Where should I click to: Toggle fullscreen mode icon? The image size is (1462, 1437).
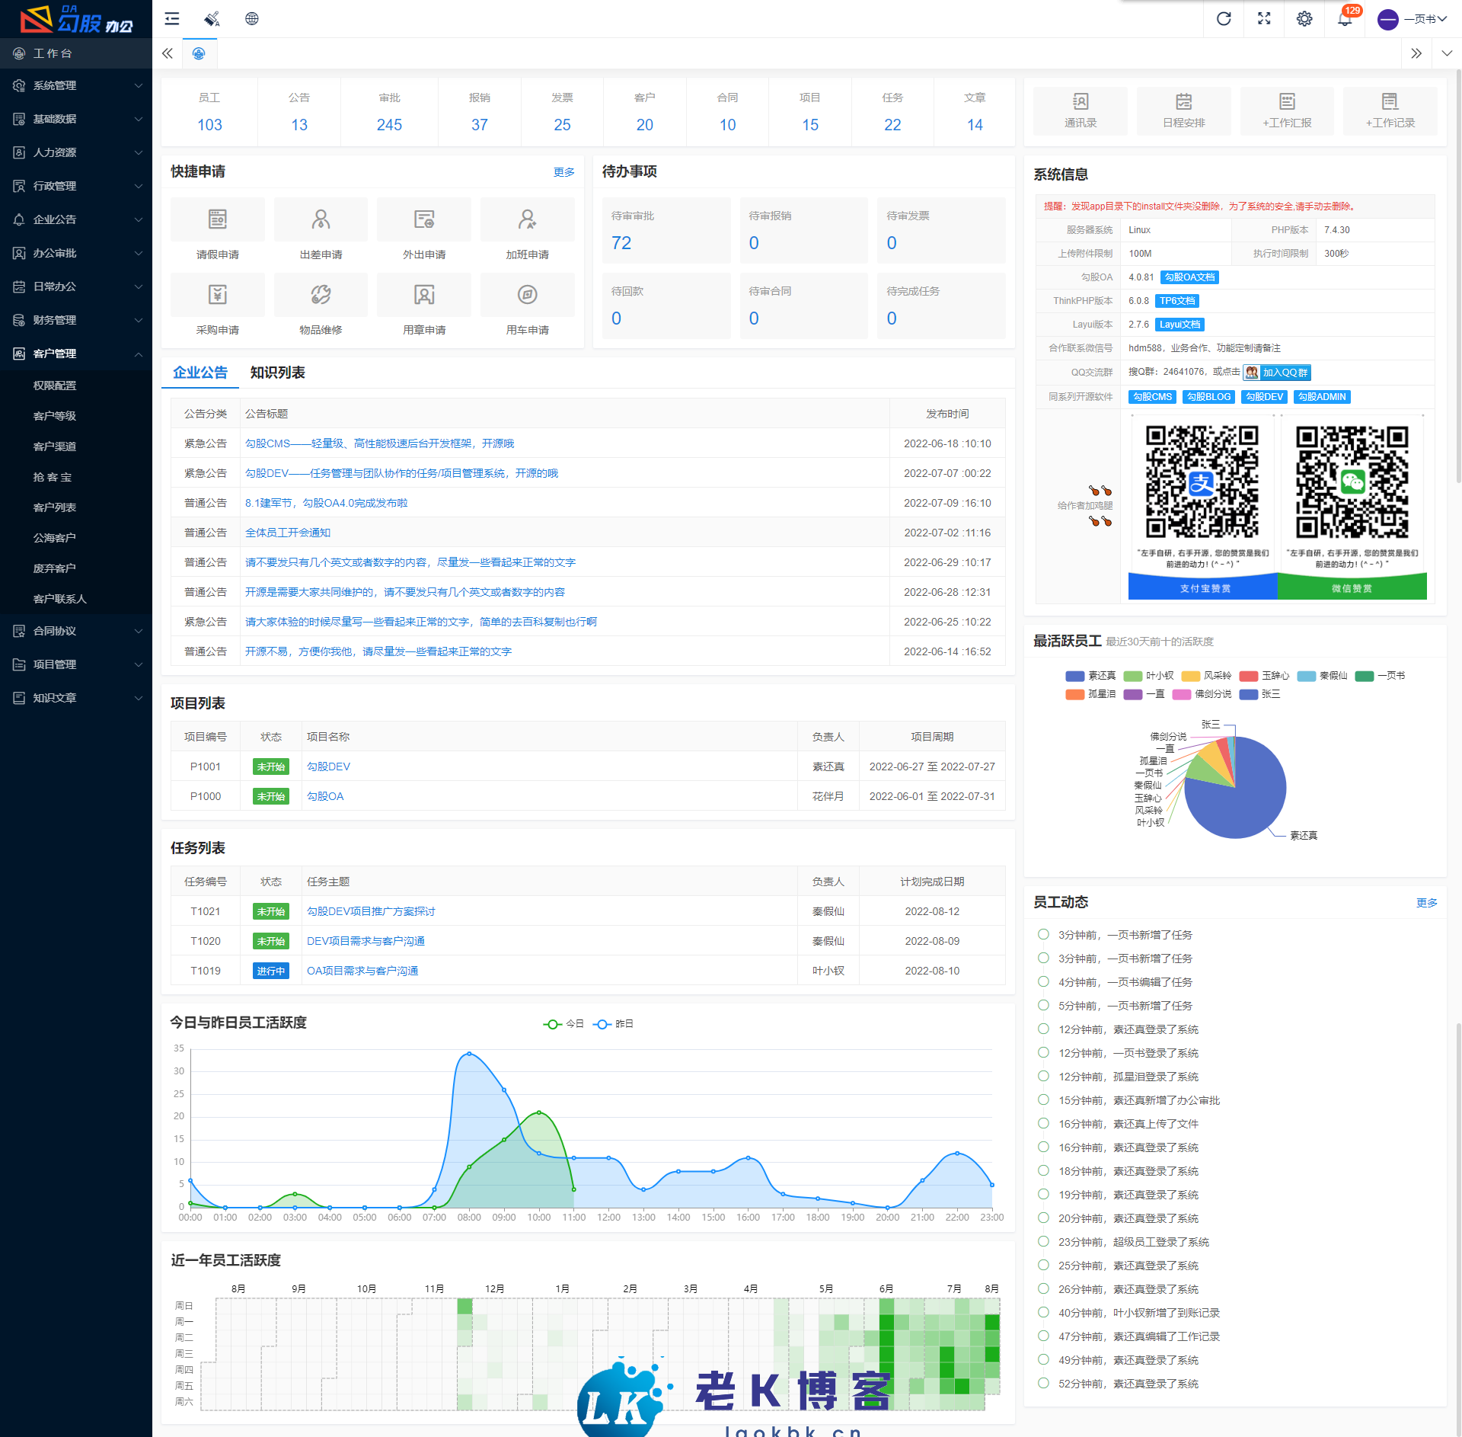pyautogui.click(x=1264, y=18)
